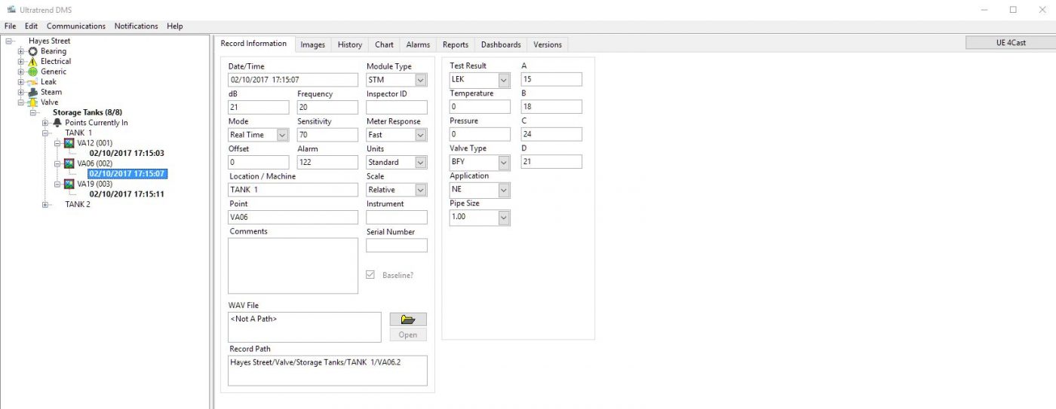This screenshot has height=409, width=1056.
Task: Open the Module Type dropdown
Action: 420,80
